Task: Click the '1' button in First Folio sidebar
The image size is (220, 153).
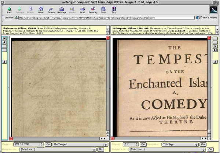Action: coord(4,62)
